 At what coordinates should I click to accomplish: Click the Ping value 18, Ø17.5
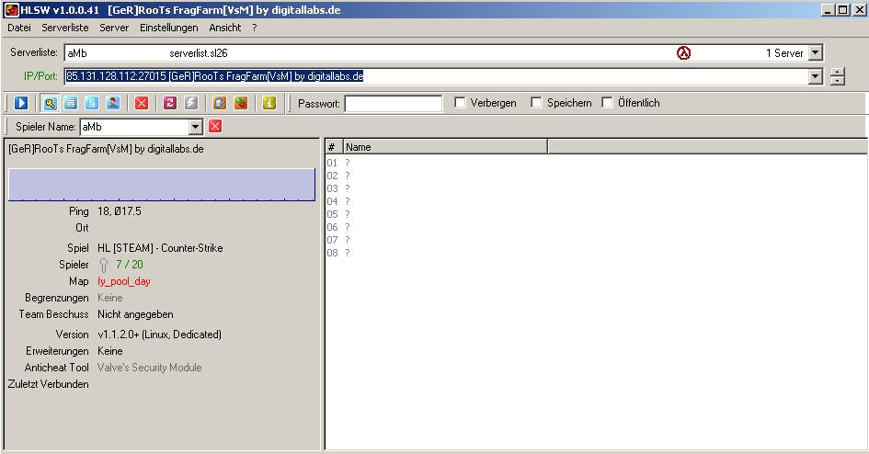point(120,211)
